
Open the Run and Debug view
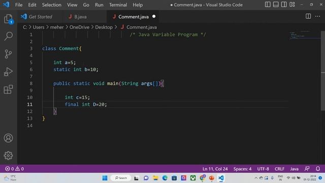8,72
